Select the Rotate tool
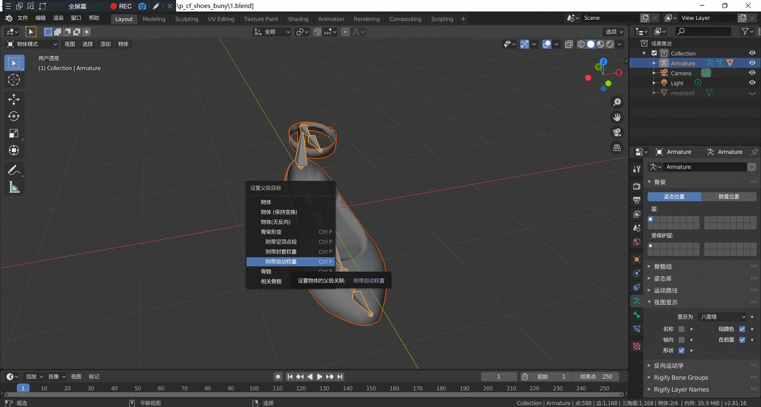 pyautogui.click(x=14, y=116)
